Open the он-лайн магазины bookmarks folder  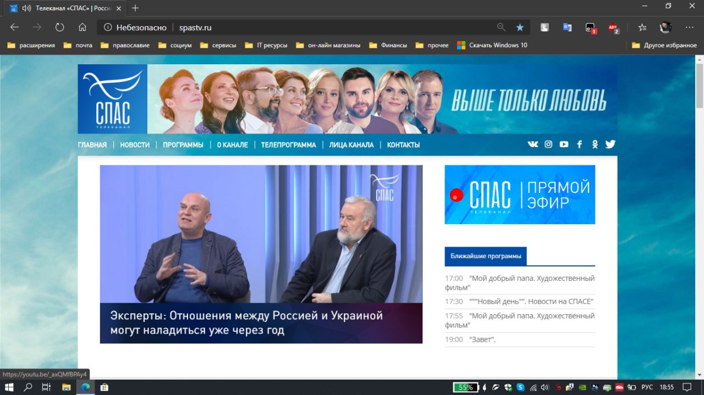pyautogui.click(x=328, y=45)
